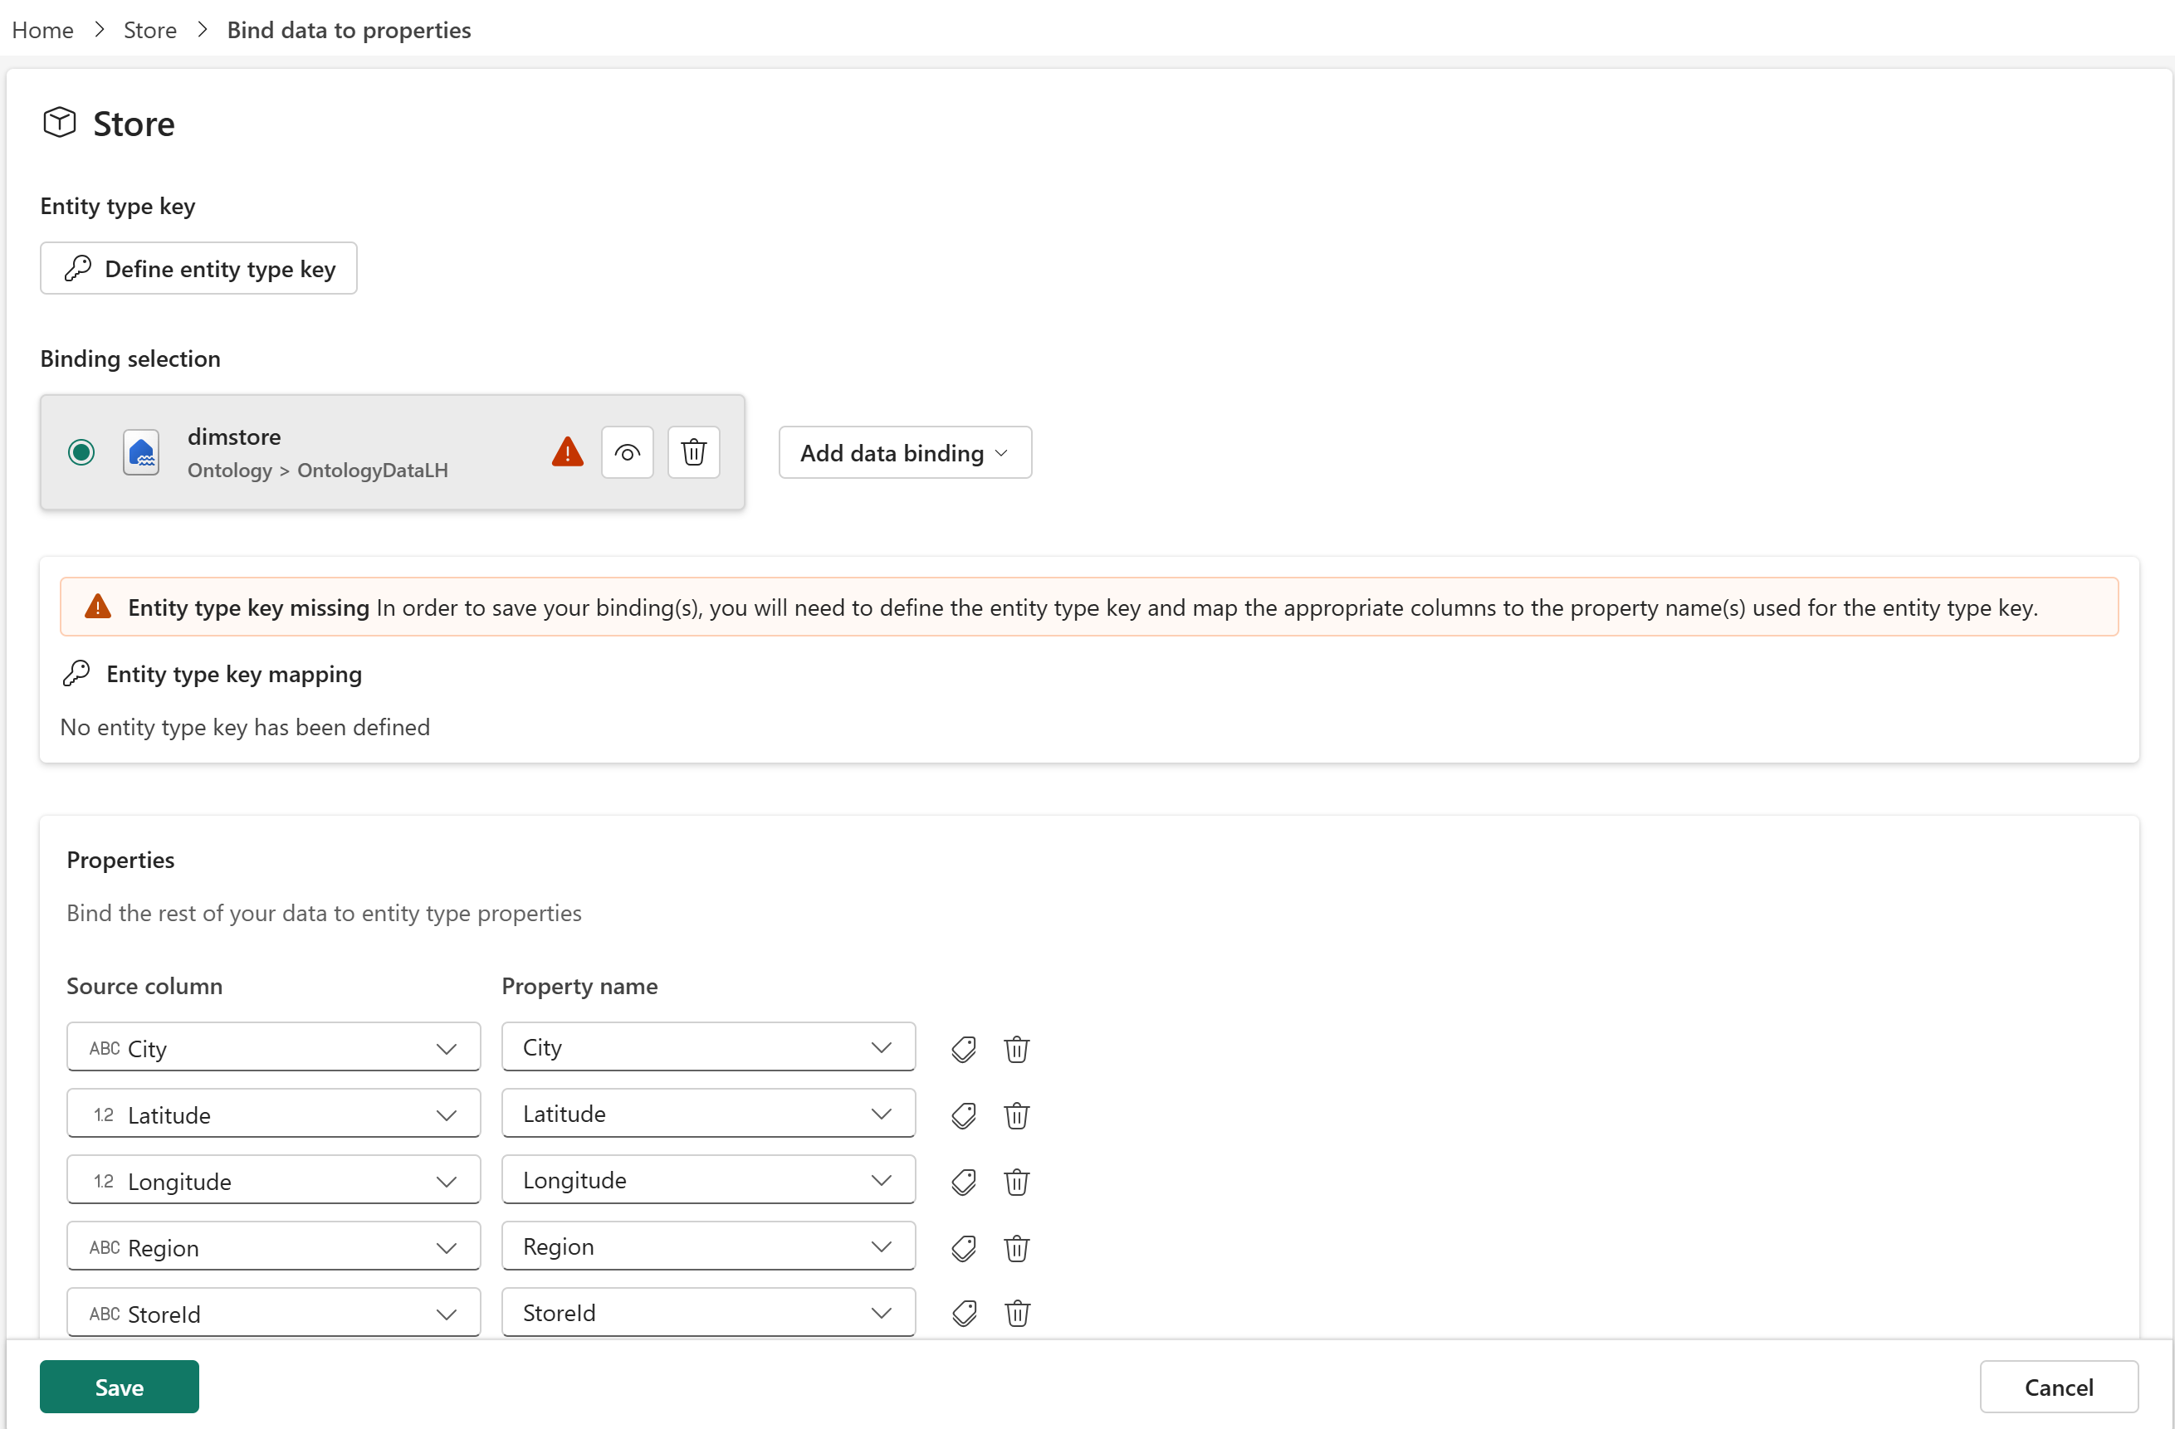Image resolution: width=2175 pixels, height=1429 pixels.
Task: Delete the Region property row
Action: point(1016,1247)
